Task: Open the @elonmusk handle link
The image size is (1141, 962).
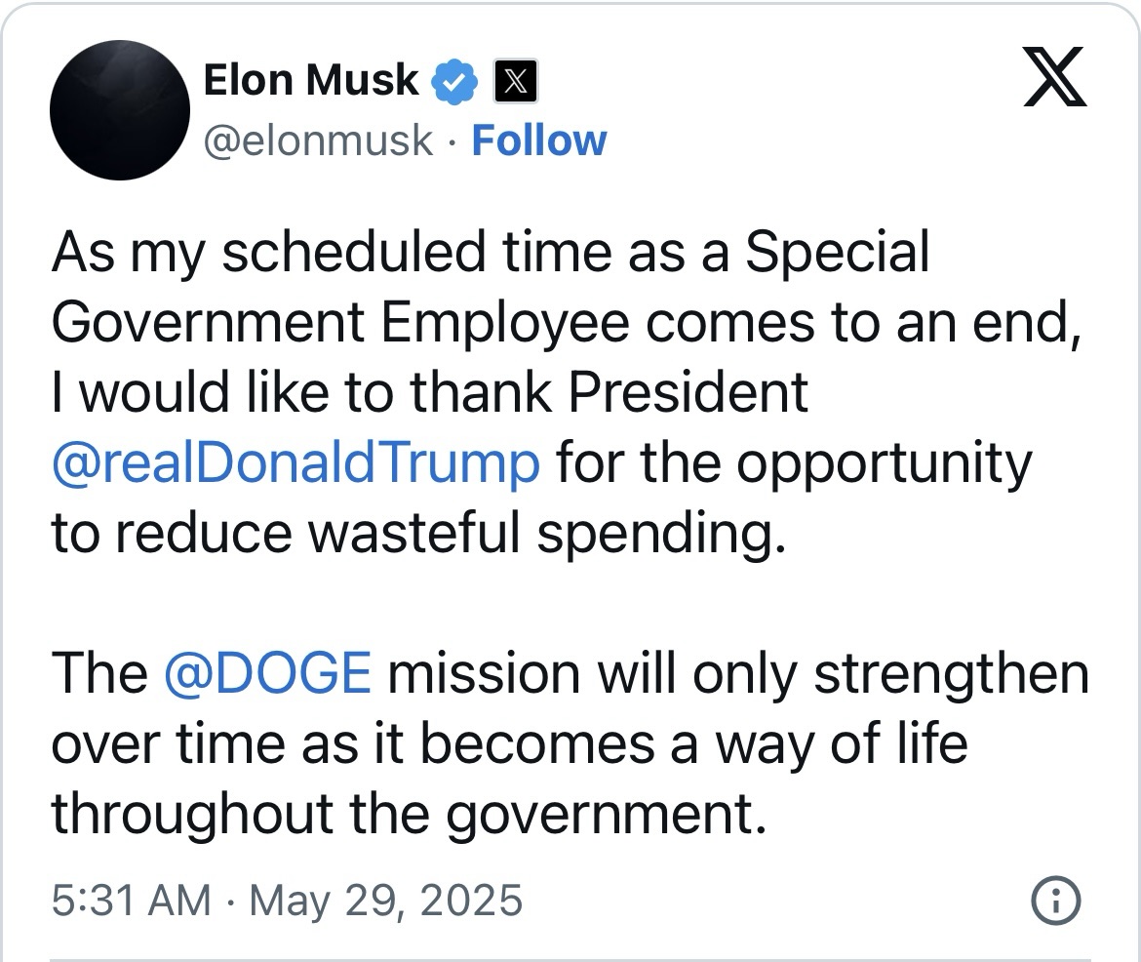Action: pyautogui.click(x=319, y=140)
